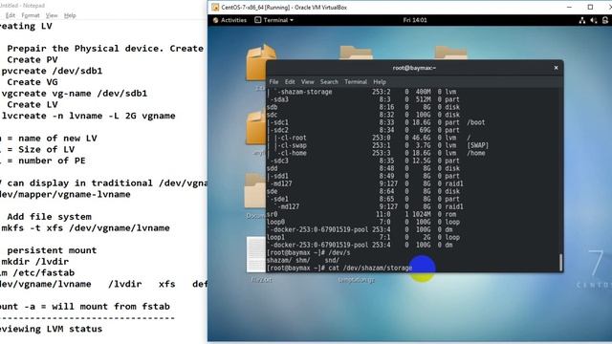This screenshot has width=612, height=344.
Task: Open the terminal Help menu
Action: (380, 82)
